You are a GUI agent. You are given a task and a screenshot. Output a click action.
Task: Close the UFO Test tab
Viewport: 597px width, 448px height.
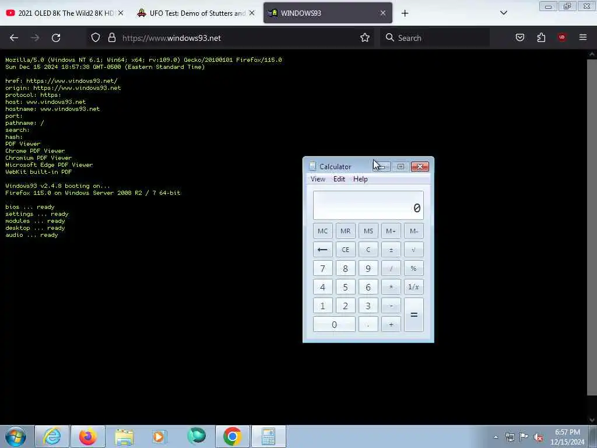(x=252, y=13)
